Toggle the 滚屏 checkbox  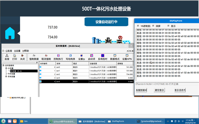[153, 26]
